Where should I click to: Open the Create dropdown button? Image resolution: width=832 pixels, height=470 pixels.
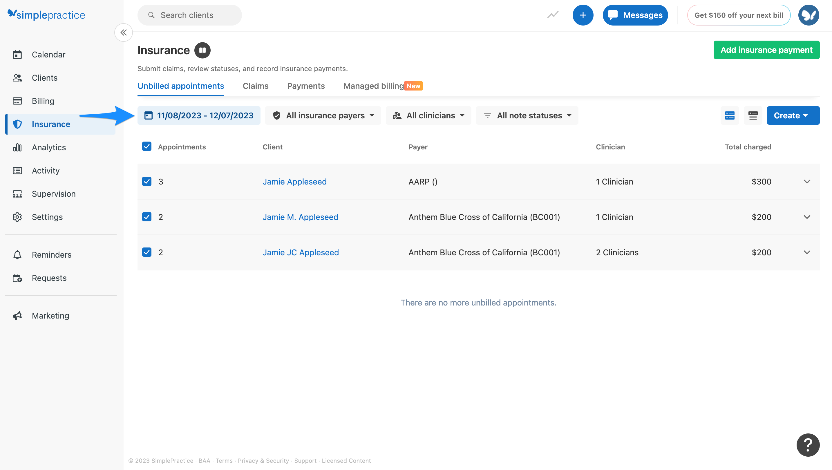[793, 115]
